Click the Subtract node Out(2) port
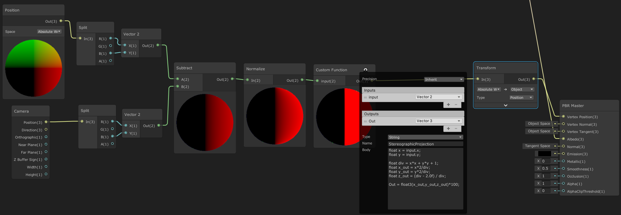621x215 pixels. click(233, 79)
